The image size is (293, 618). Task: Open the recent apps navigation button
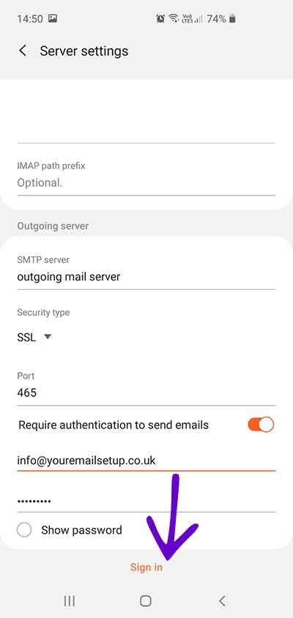[x=70, y=600]
